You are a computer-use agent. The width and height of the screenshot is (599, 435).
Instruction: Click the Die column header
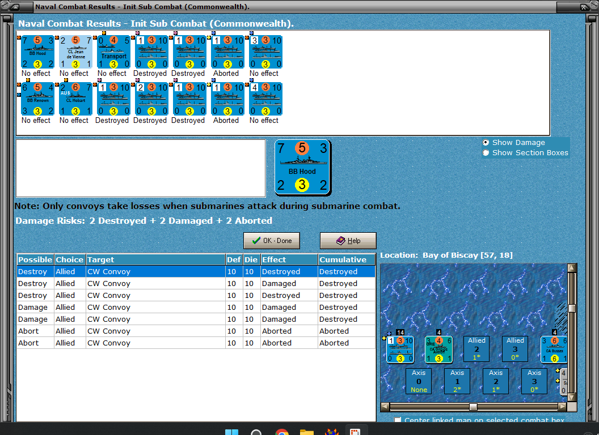pos(251,259)
